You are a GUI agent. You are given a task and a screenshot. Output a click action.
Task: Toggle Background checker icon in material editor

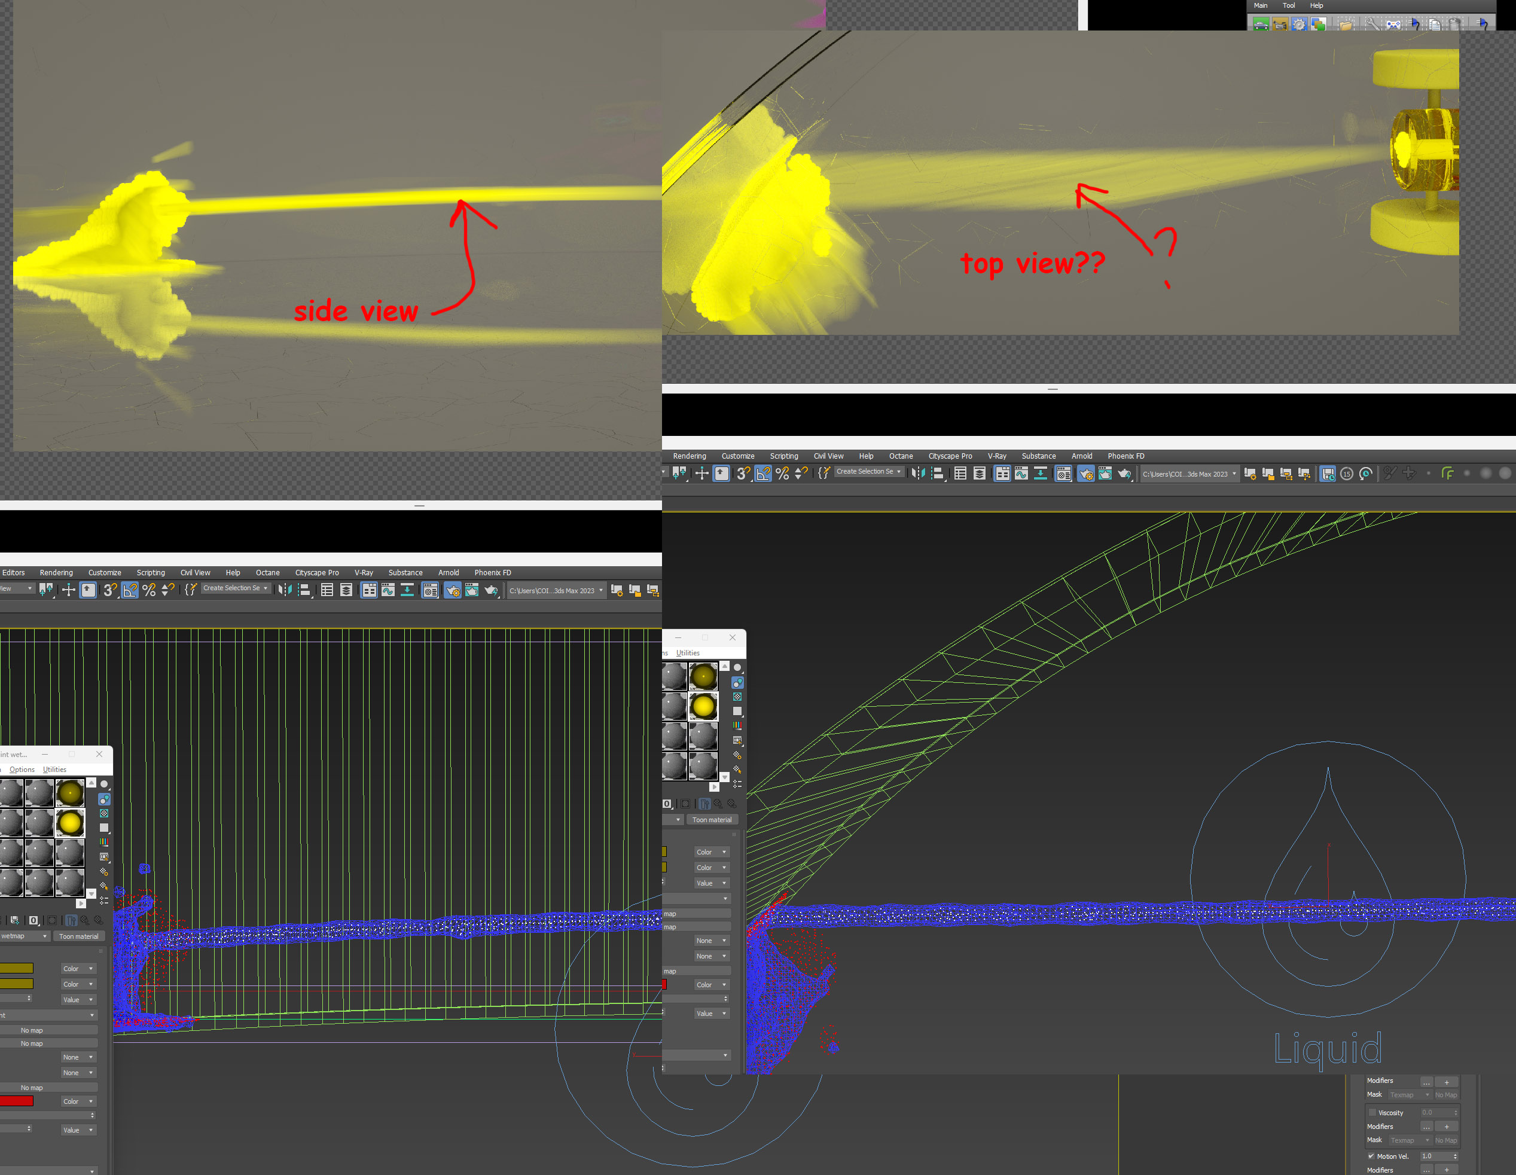pos(104,813)
